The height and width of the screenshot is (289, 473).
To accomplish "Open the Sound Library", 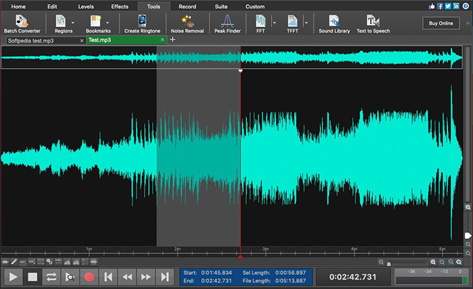I will click(x=334, y=24).
